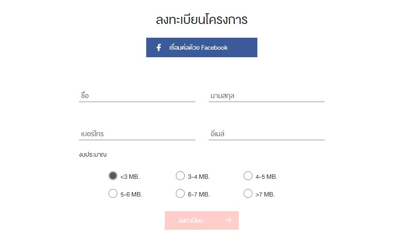Click the '5-6 MB.' label text

click(x=132, y=194)
